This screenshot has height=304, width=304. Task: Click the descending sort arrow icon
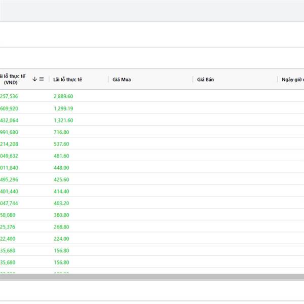click(x=34, y=79)
